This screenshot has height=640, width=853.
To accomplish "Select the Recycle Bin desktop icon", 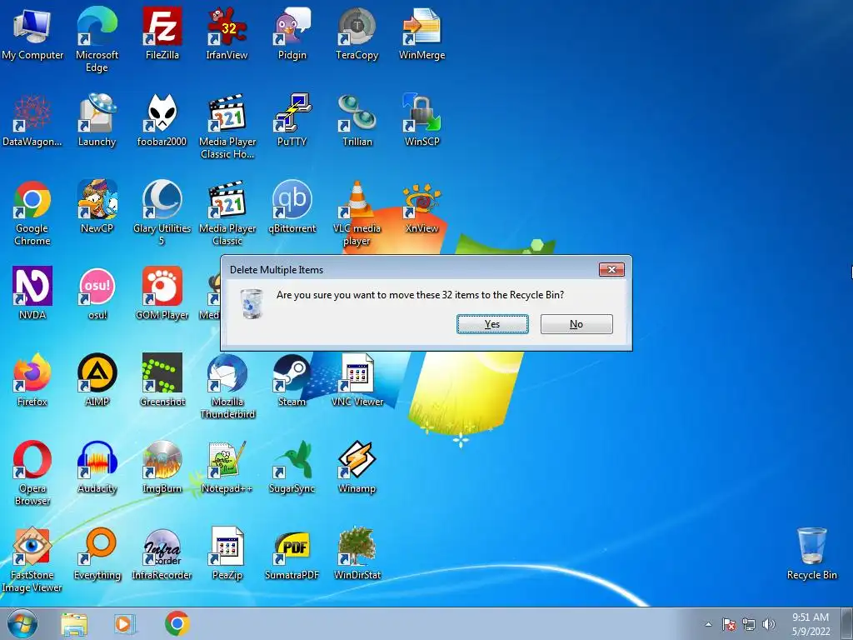I will click(811, 553).
